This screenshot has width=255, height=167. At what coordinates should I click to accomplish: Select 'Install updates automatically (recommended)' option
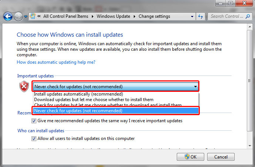coord(78,94)
